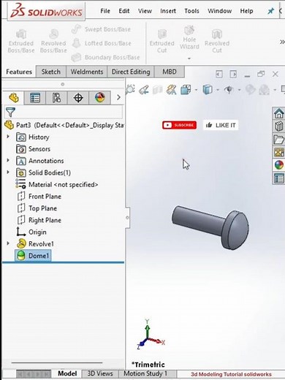
Task: Open Custom Properties icon in task pane
Action: click(x=279, y=178)
